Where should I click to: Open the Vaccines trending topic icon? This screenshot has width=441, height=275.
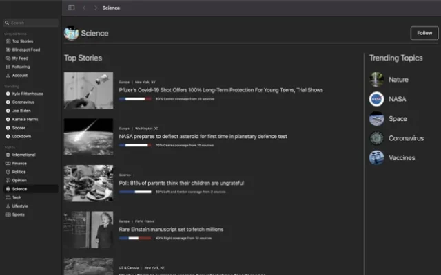[x=376, y=157]
